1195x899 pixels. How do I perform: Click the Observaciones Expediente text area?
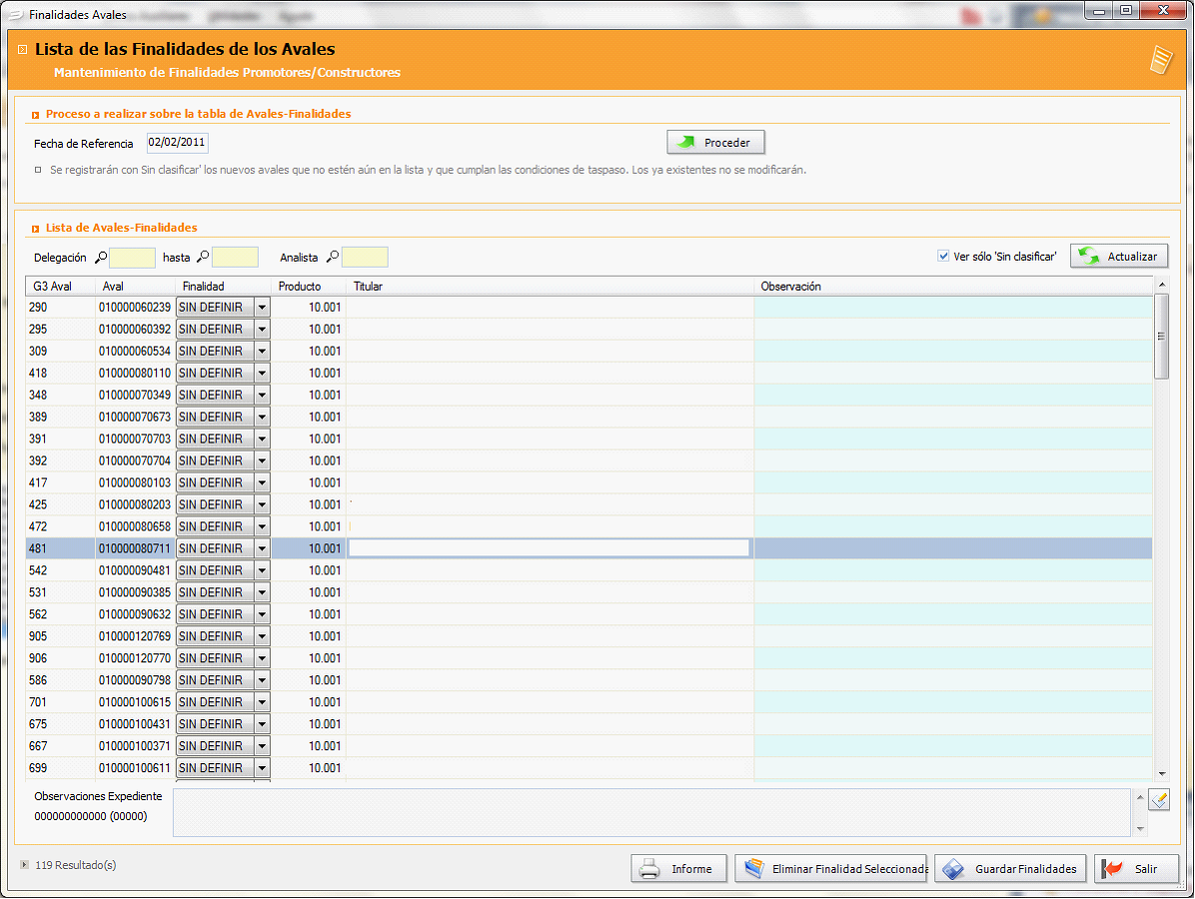[x=651, y=813]
